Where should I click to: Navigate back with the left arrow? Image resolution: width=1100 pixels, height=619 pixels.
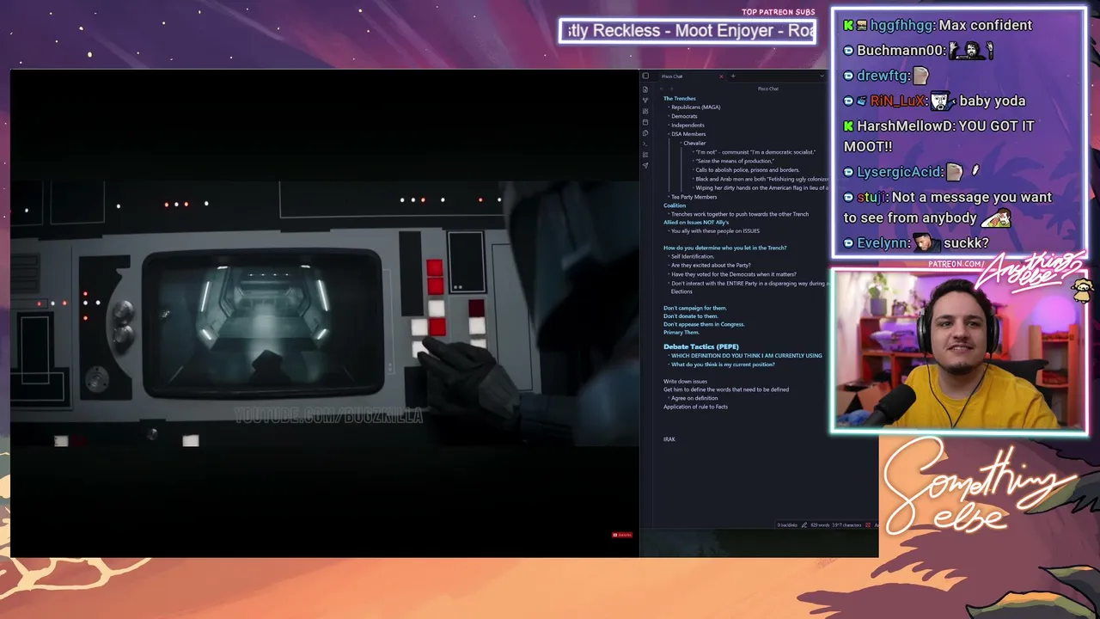click(661, 89)
